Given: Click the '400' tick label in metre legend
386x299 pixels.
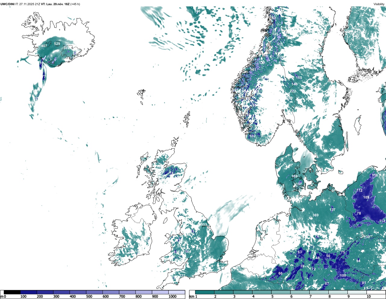Looking at the screenshot, I should (73, 297).
